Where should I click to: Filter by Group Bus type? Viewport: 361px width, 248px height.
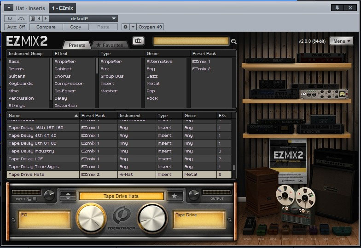112,76
